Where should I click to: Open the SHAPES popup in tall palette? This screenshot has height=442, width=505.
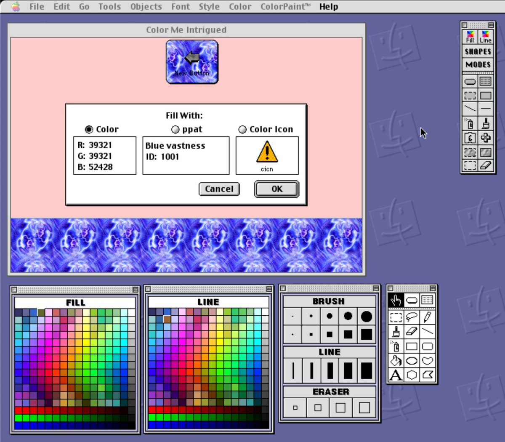478,51
